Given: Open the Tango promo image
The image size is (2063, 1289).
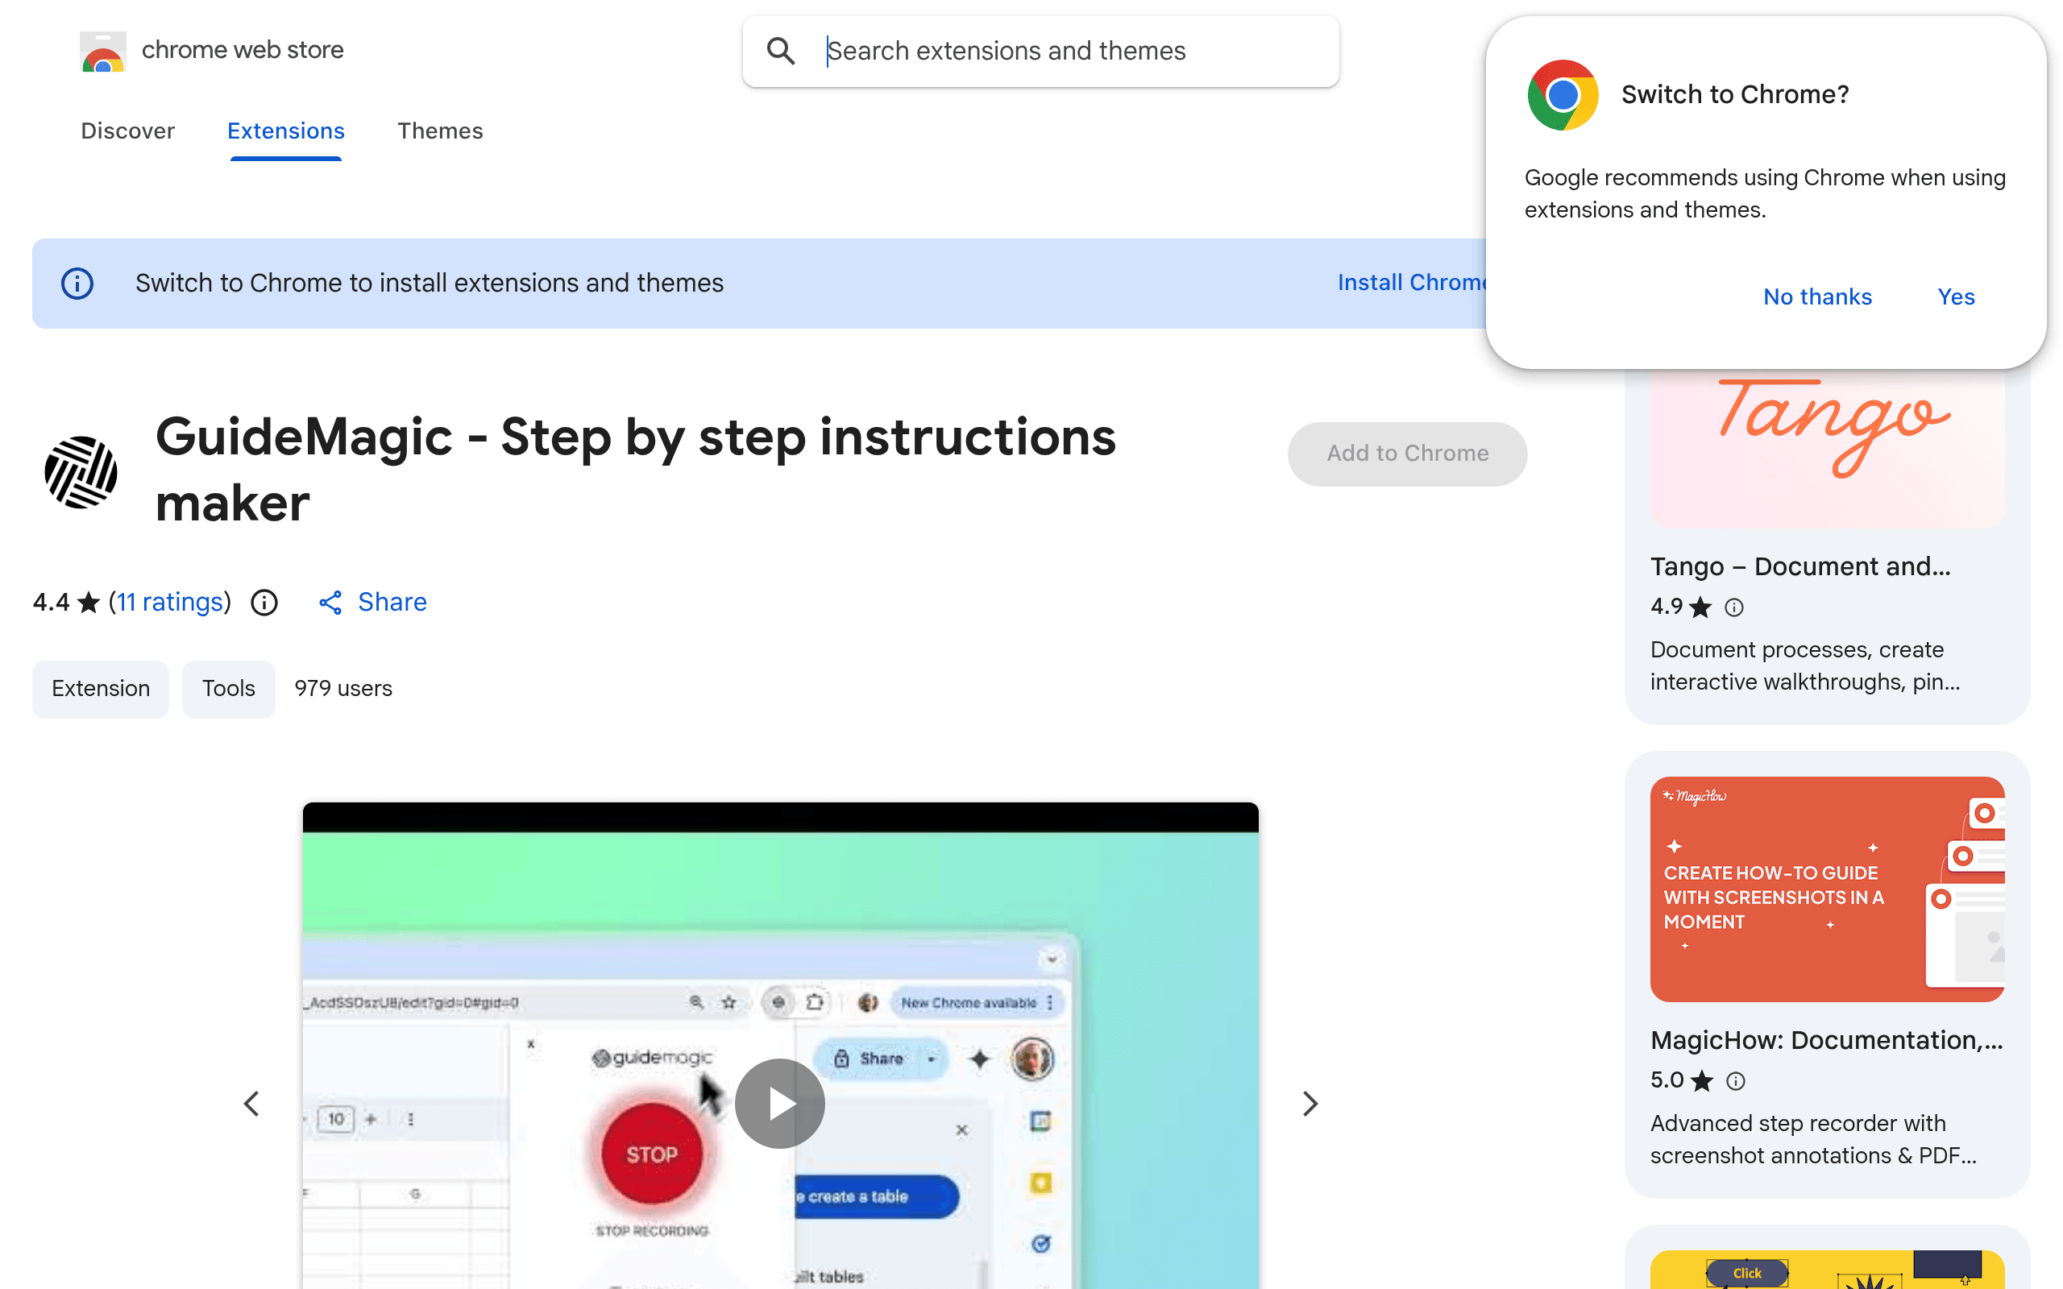Looking at the screenshot, I should 1827,448.
